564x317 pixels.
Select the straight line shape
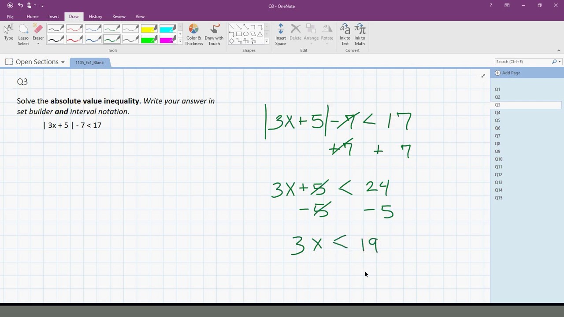coord(232,27)
